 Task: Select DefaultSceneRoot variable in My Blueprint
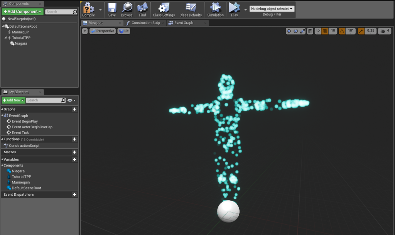pos(27,188)
